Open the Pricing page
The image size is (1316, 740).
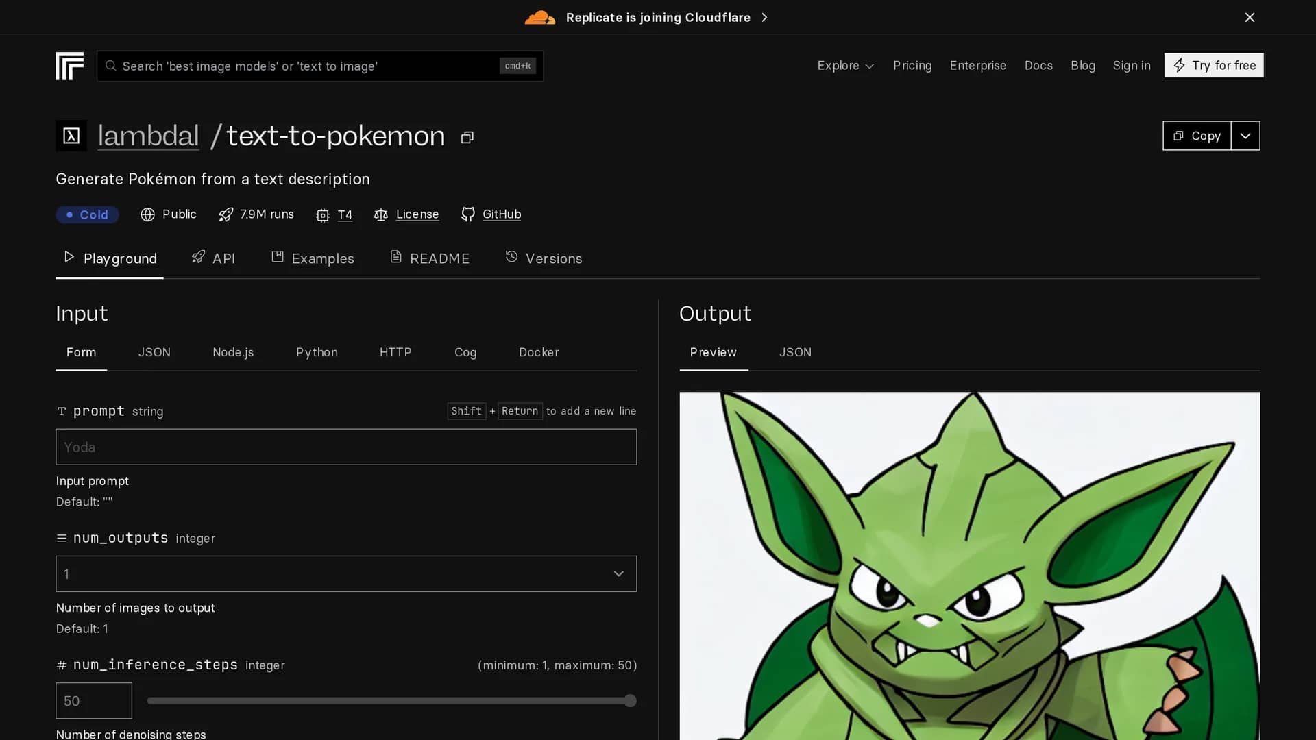[x=912, y=66]
